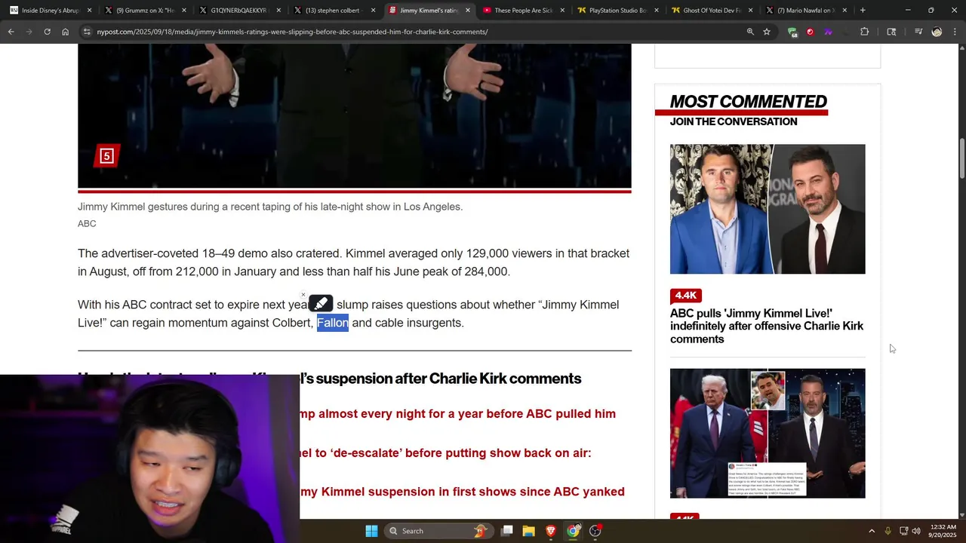Click the 4.4K comments count badge
The width and height of the screenshot is (966, 543).
click(x=685, y=295)
